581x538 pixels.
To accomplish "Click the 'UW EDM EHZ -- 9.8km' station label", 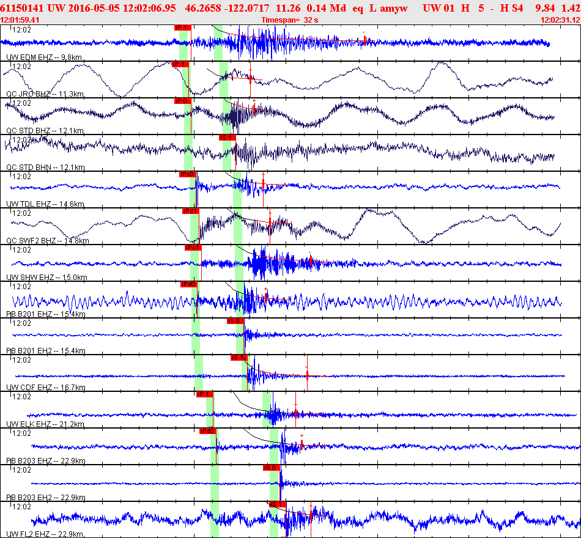I will (44, 57).
